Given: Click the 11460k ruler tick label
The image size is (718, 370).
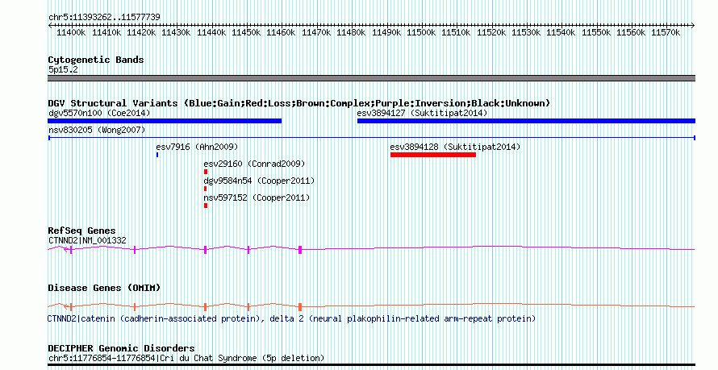Looking at the screenshot, I should coord(282,33).
